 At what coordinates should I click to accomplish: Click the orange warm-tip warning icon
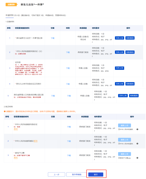point(5,111)
